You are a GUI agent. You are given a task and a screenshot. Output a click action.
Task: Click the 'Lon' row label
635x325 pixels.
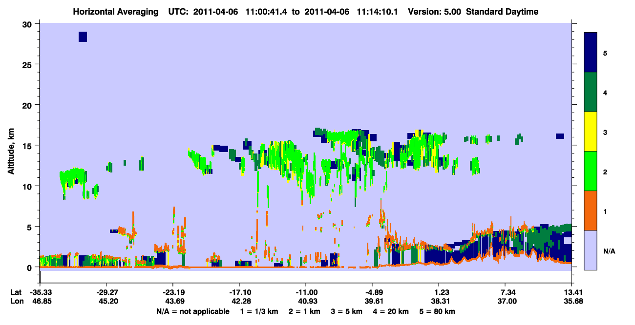click(x=16, y=302)
